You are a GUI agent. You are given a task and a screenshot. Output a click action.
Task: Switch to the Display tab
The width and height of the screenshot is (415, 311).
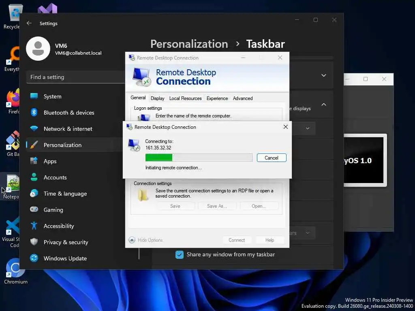(158, 98)
